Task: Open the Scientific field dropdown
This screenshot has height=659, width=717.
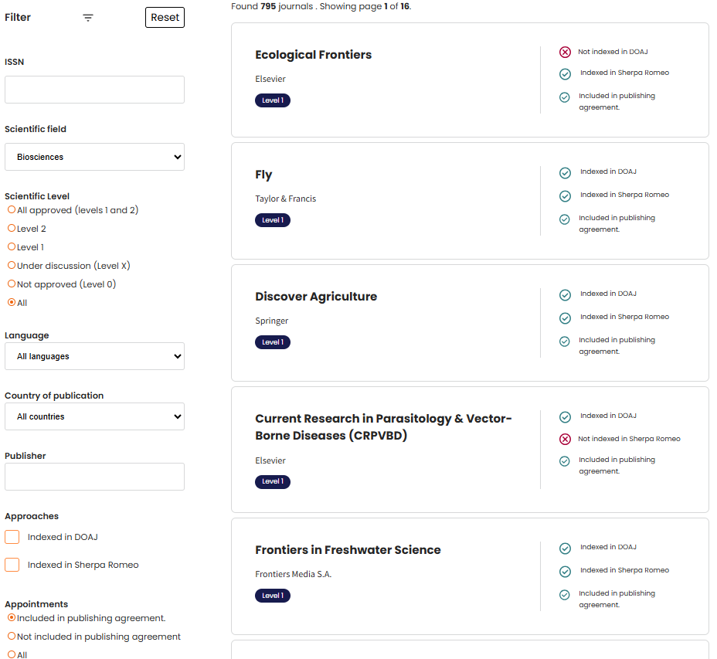Action: pyautogui.click(x=94, y=157)
